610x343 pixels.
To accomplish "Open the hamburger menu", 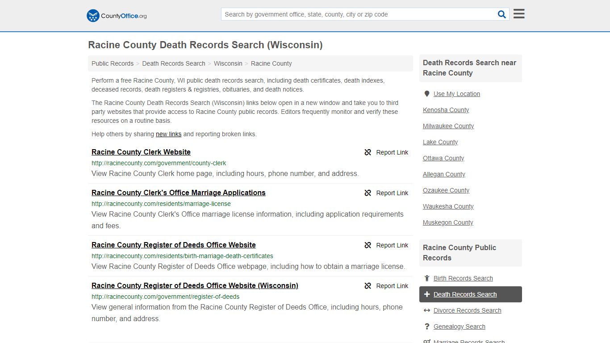I will tap(519, 14).
